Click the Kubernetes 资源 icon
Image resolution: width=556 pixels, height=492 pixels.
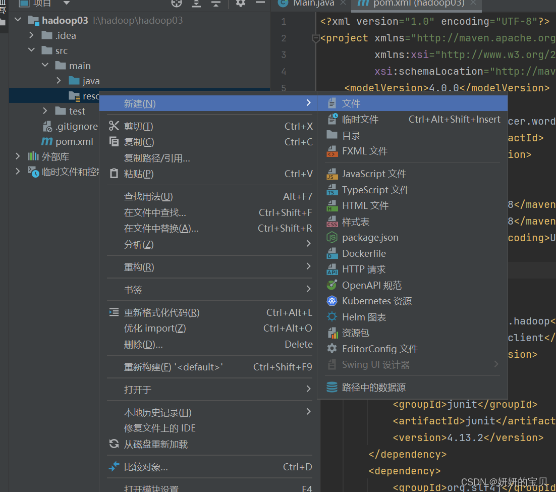[331, 301]
